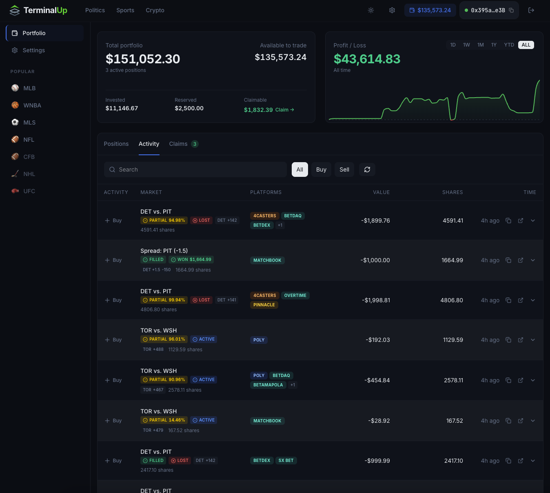Filter activity by Sell
Image resolution: width=550 pixels, height=493 pixels.
(344, 170)
